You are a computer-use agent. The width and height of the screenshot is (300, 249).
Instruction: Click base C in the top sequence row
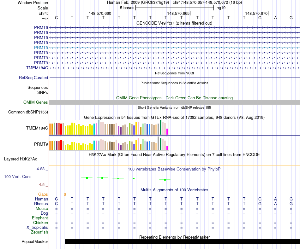56,18
